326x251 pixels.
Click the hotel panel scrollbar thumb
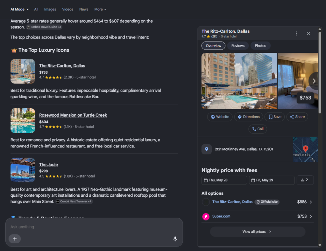(320, 72)
